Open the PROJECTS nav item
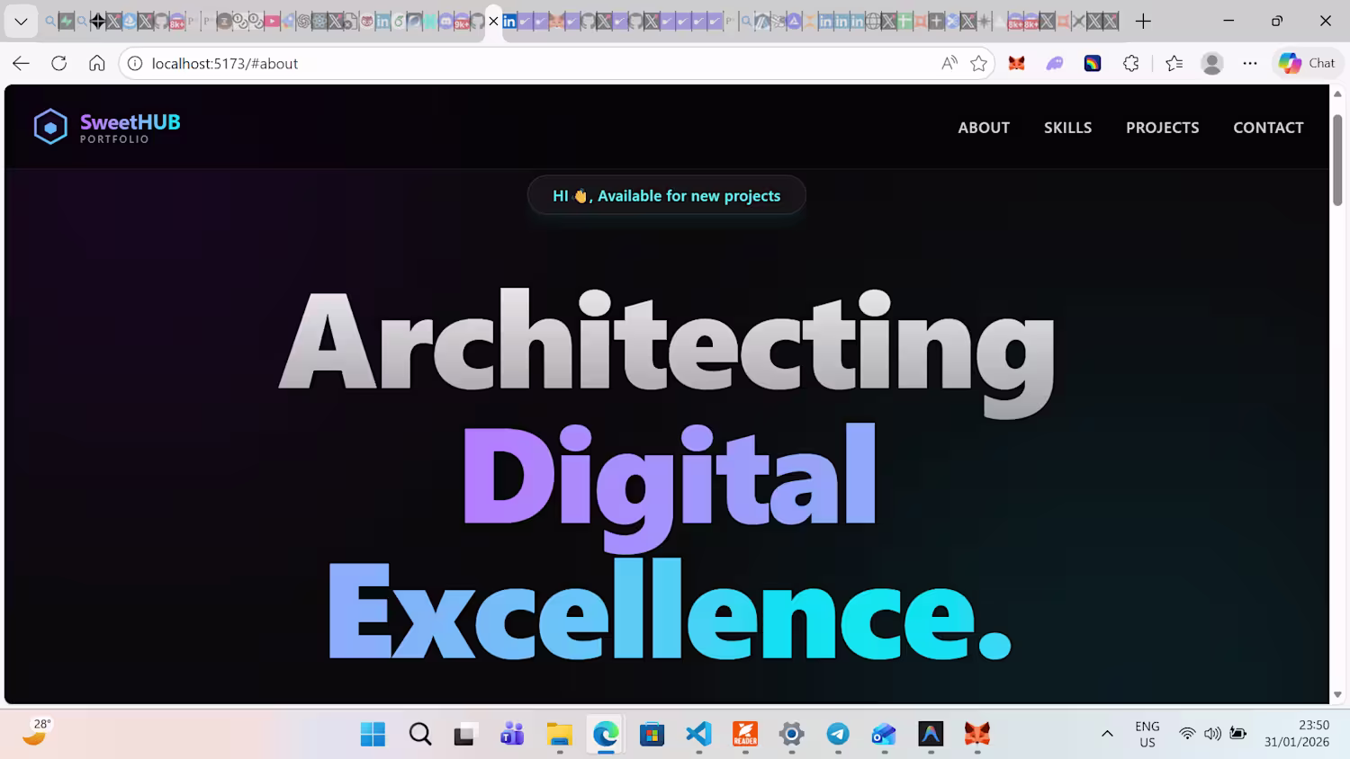 tap(1162, 128)
